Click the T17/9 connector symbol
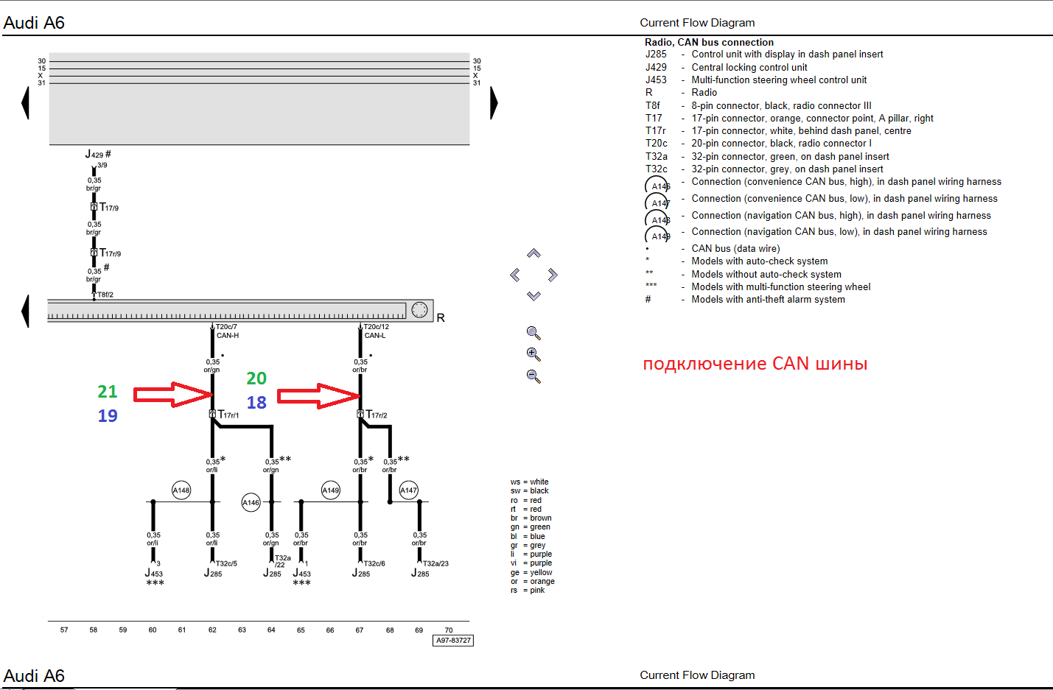1053x690 pixels. click(x=94, y=207)
